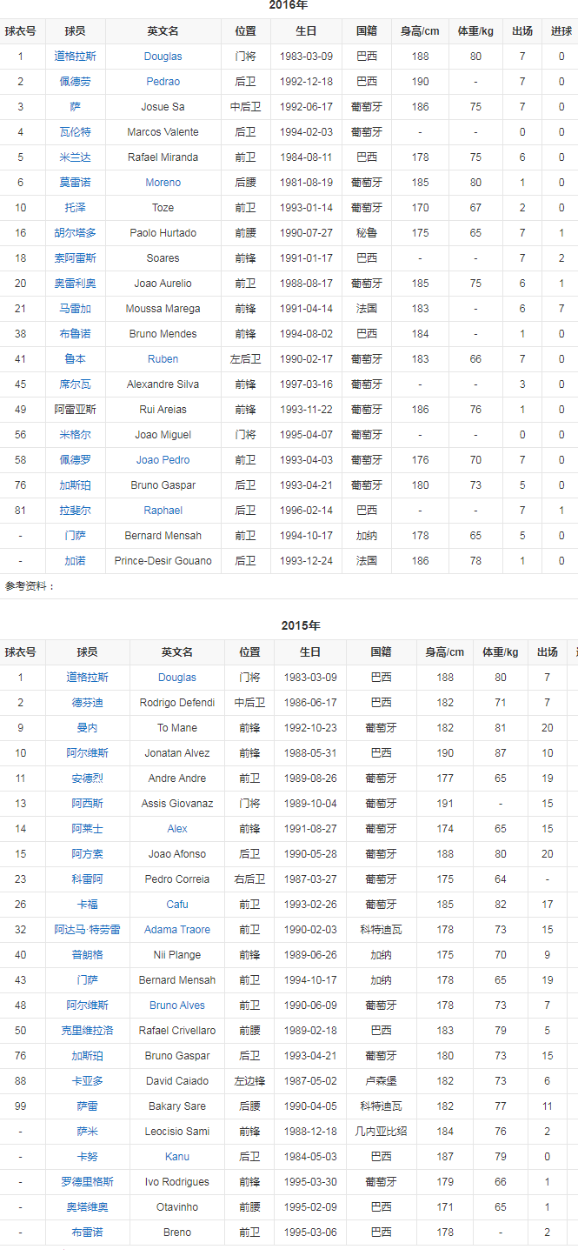Click the 体重/kg header in 2015 table
578x1256 pixels.
click(500, 652)
